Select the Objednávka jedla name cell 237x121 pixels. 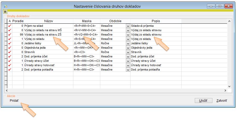48,48
